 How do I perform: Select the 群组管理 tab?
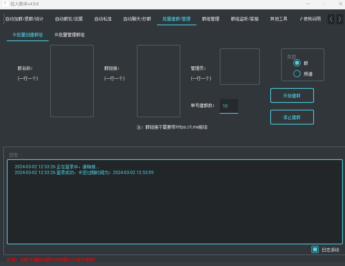click(210, 19)
